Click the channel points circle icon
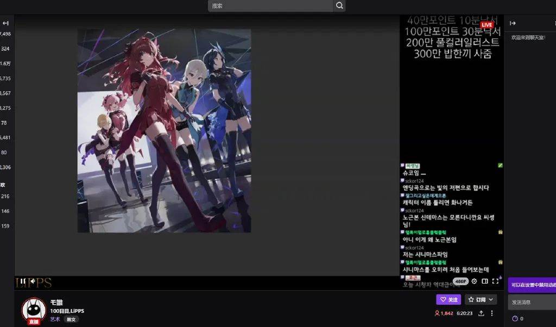The width and height of the screenshot is (556, 327). (x=515, y=318)
